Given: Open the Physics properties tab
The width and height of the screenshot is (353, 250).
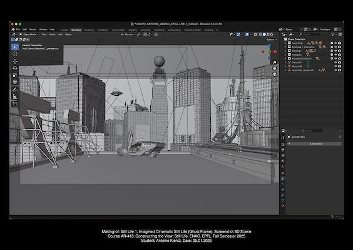Looking at the screenshot, I should coord(283,190).
